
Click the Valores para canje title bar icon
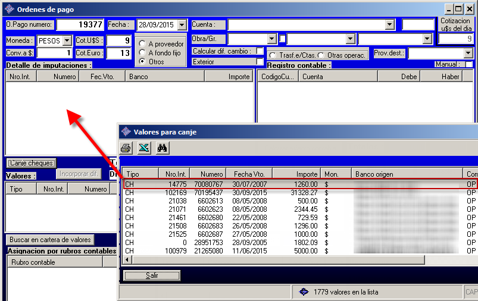126,131
